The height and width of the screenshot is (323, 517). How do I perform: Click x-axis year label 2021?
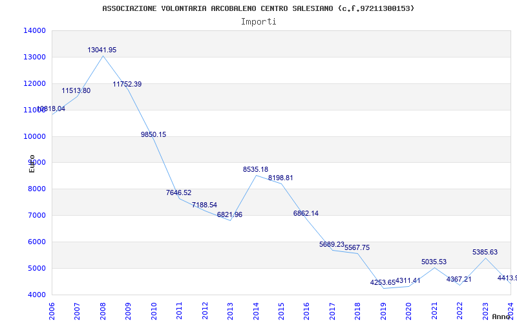(x=434, y=310)
